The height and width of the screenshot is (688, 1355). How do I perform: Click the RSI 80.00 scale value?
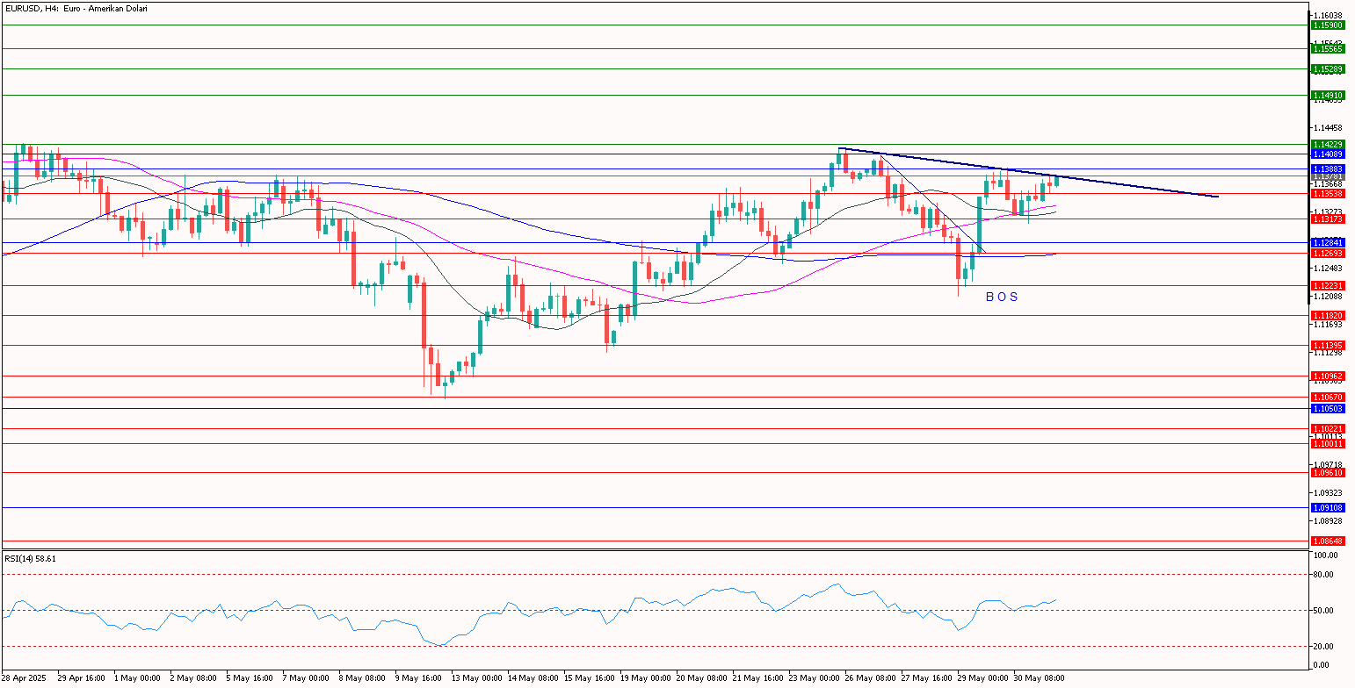tap(1325, 575)
